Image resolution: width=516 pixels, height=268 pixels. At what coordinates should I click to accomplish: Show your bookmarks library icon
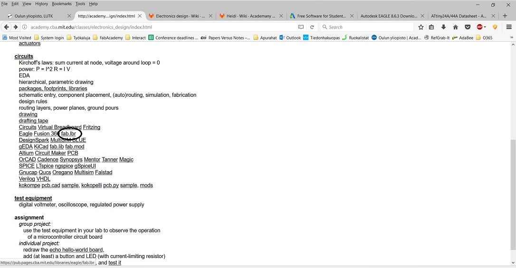coord(431,27)
